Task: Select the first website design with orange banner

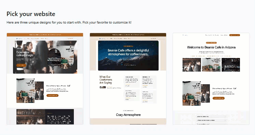Action: pyautogui.click(x=45, y=79)
